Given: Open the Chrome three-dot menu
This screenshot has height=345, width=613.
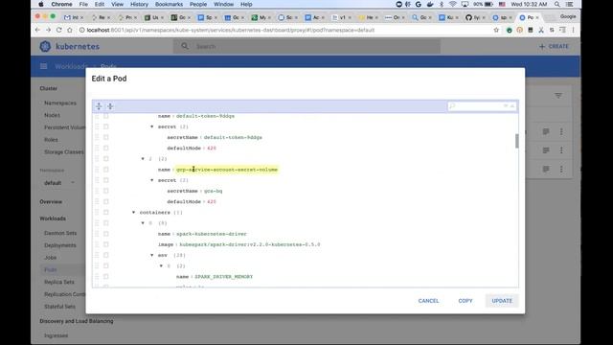Looking at the screenshot, I should (x=574, y=30).
